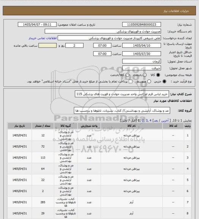Click the date 1405/04/31 in row 8
199x219 pixels.
coord(19,213)
